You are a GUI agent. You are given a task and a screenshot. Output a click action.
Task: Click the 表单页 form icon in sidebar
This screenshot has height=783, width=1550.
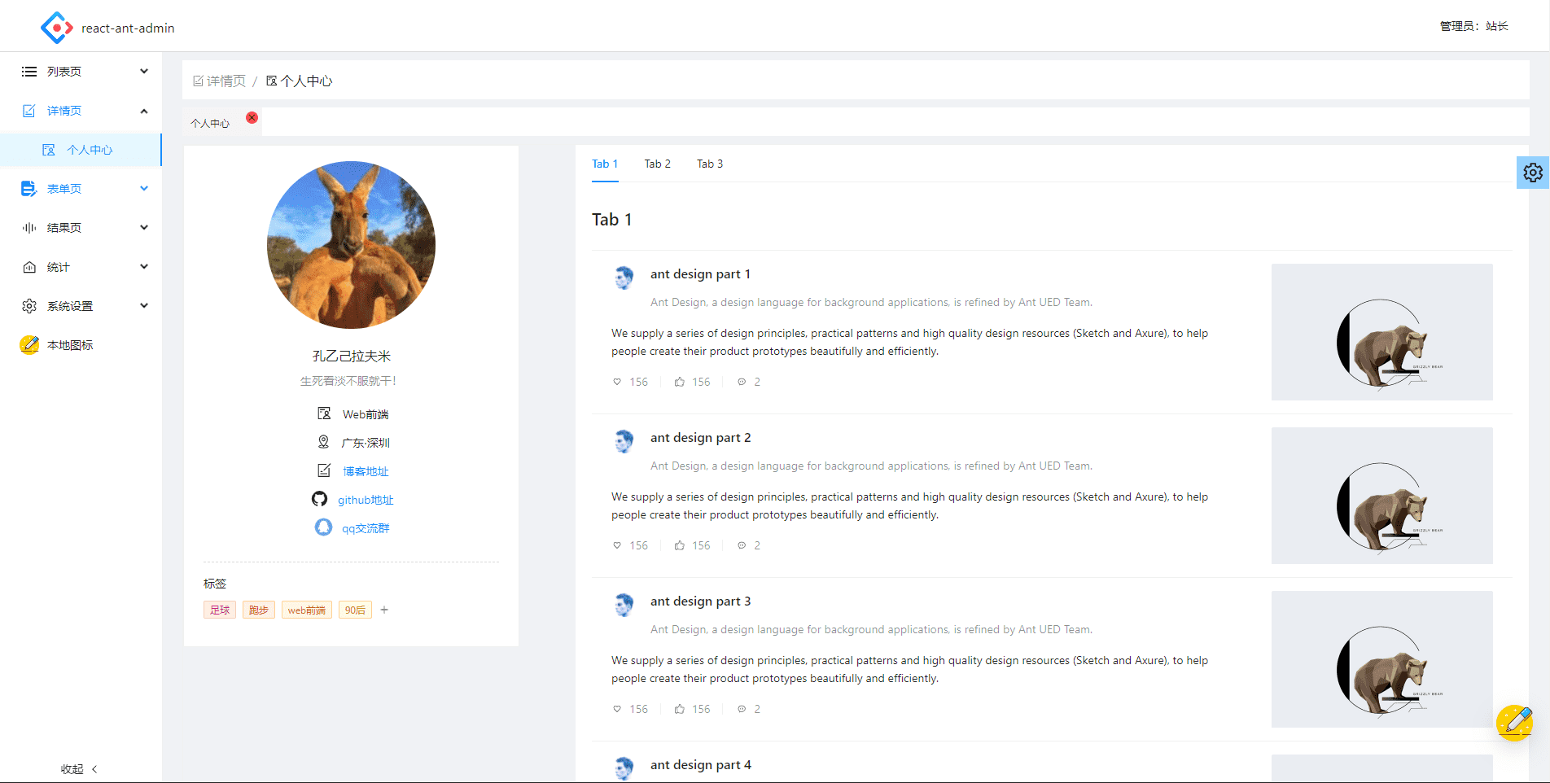coord(29,189)
